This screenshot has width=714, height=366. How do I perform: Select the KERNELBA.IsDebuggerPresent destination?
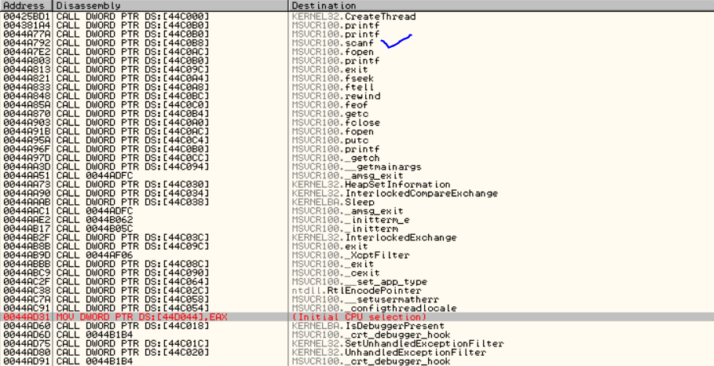(x=368, y=326)
